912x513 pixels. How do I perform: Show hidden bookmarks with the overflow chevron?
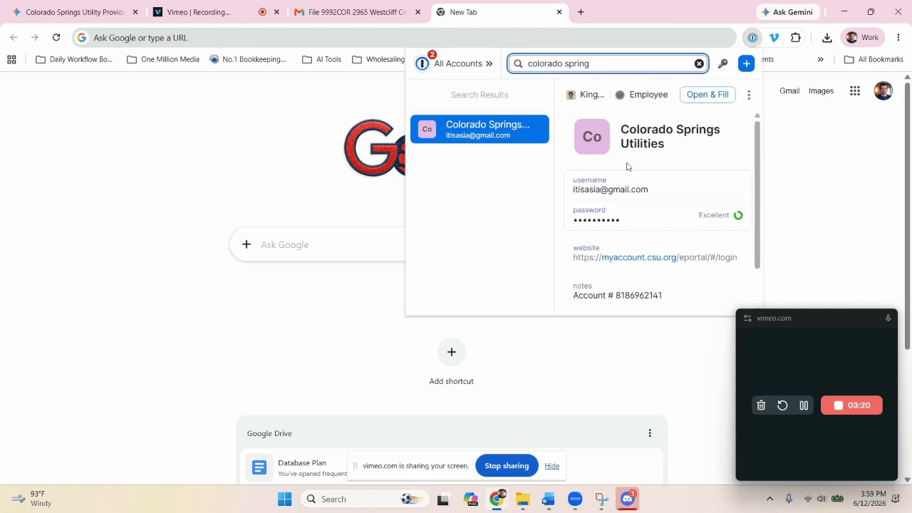[x=820, y=59]
